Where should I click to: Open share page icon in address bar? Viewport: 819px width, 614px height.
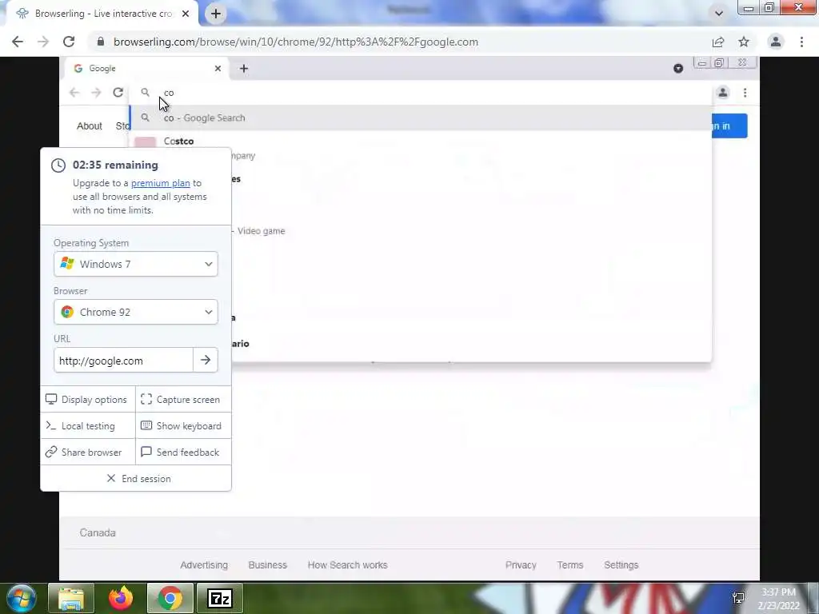718,42
